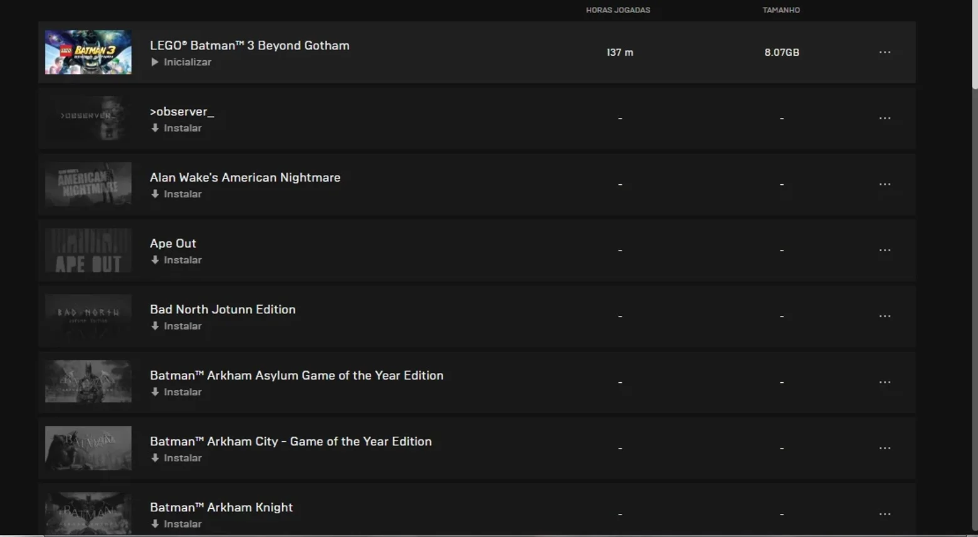Sort list by TAMANHO column header
Viewport: 978px width, 537px height.
click(x=781, y=10)
